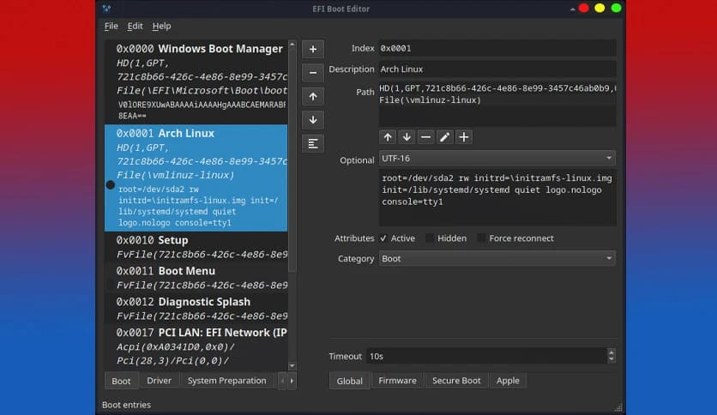Move the file path node down
717x415 pixels.
click(407, 137)
